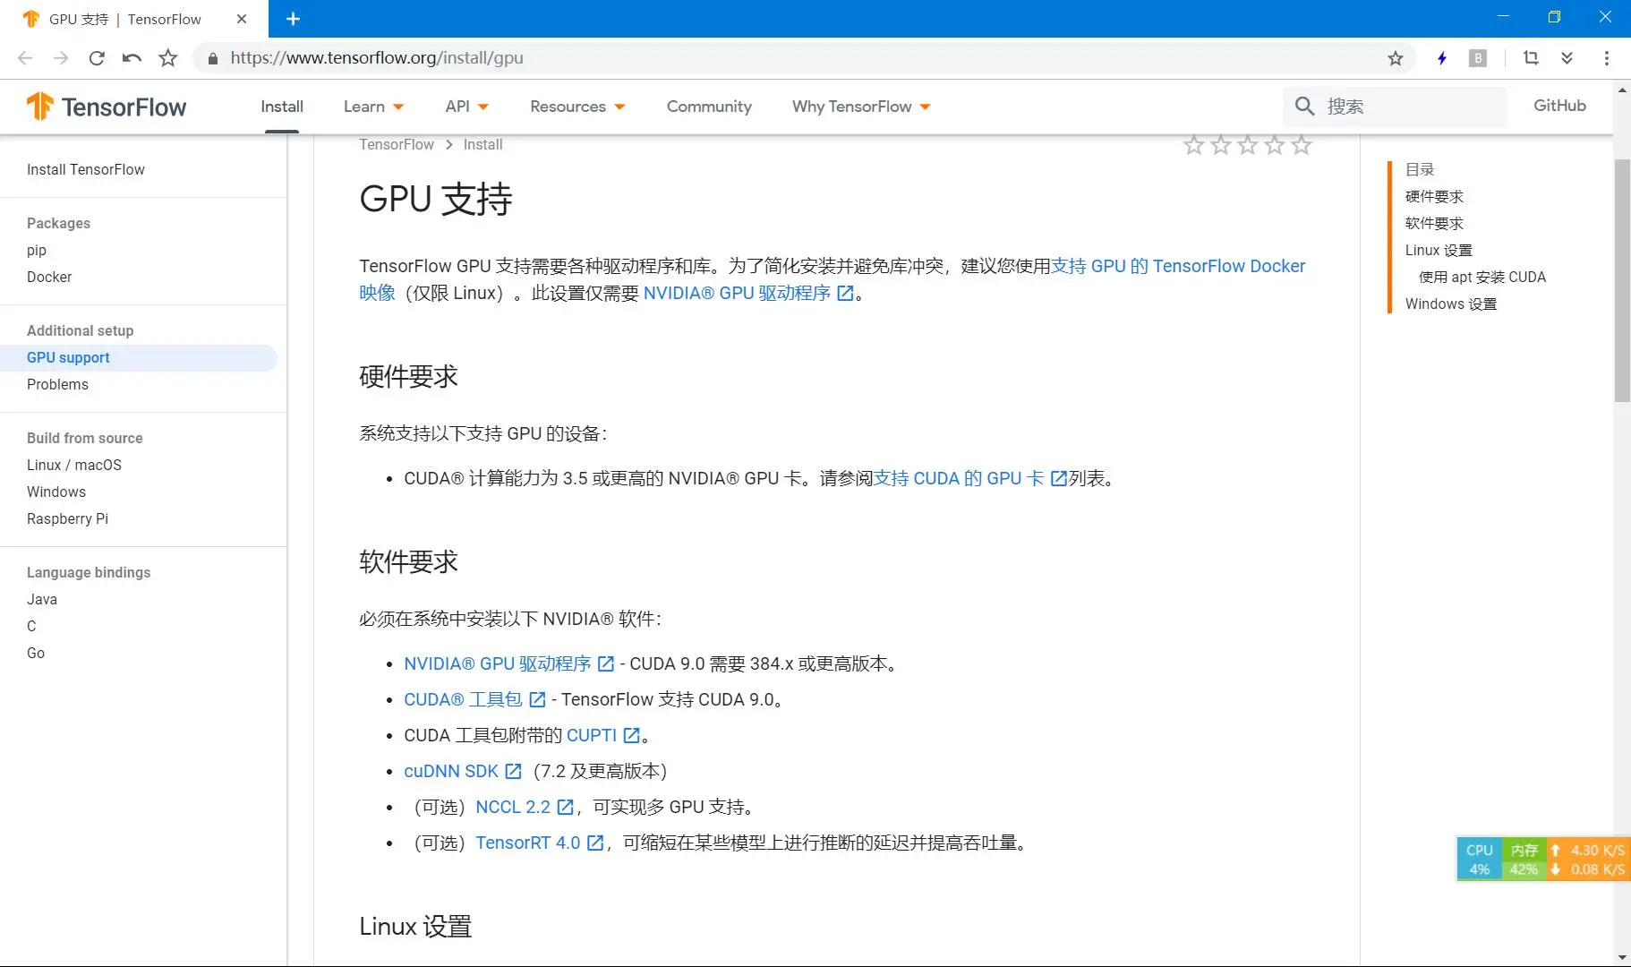The image size is (1631, 967).
Task: Rate page three stars
Action: [1247, 145]
